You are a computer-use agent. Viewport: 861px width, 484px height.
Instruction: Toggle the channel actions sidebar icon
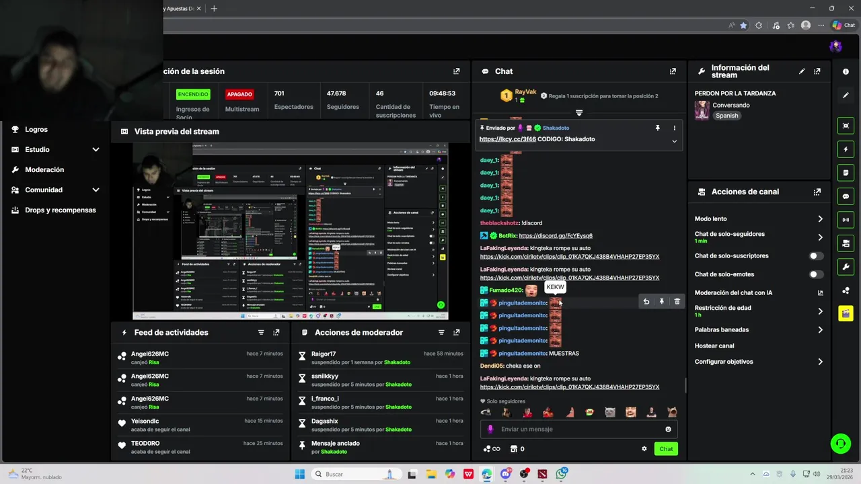pos(846,243)
